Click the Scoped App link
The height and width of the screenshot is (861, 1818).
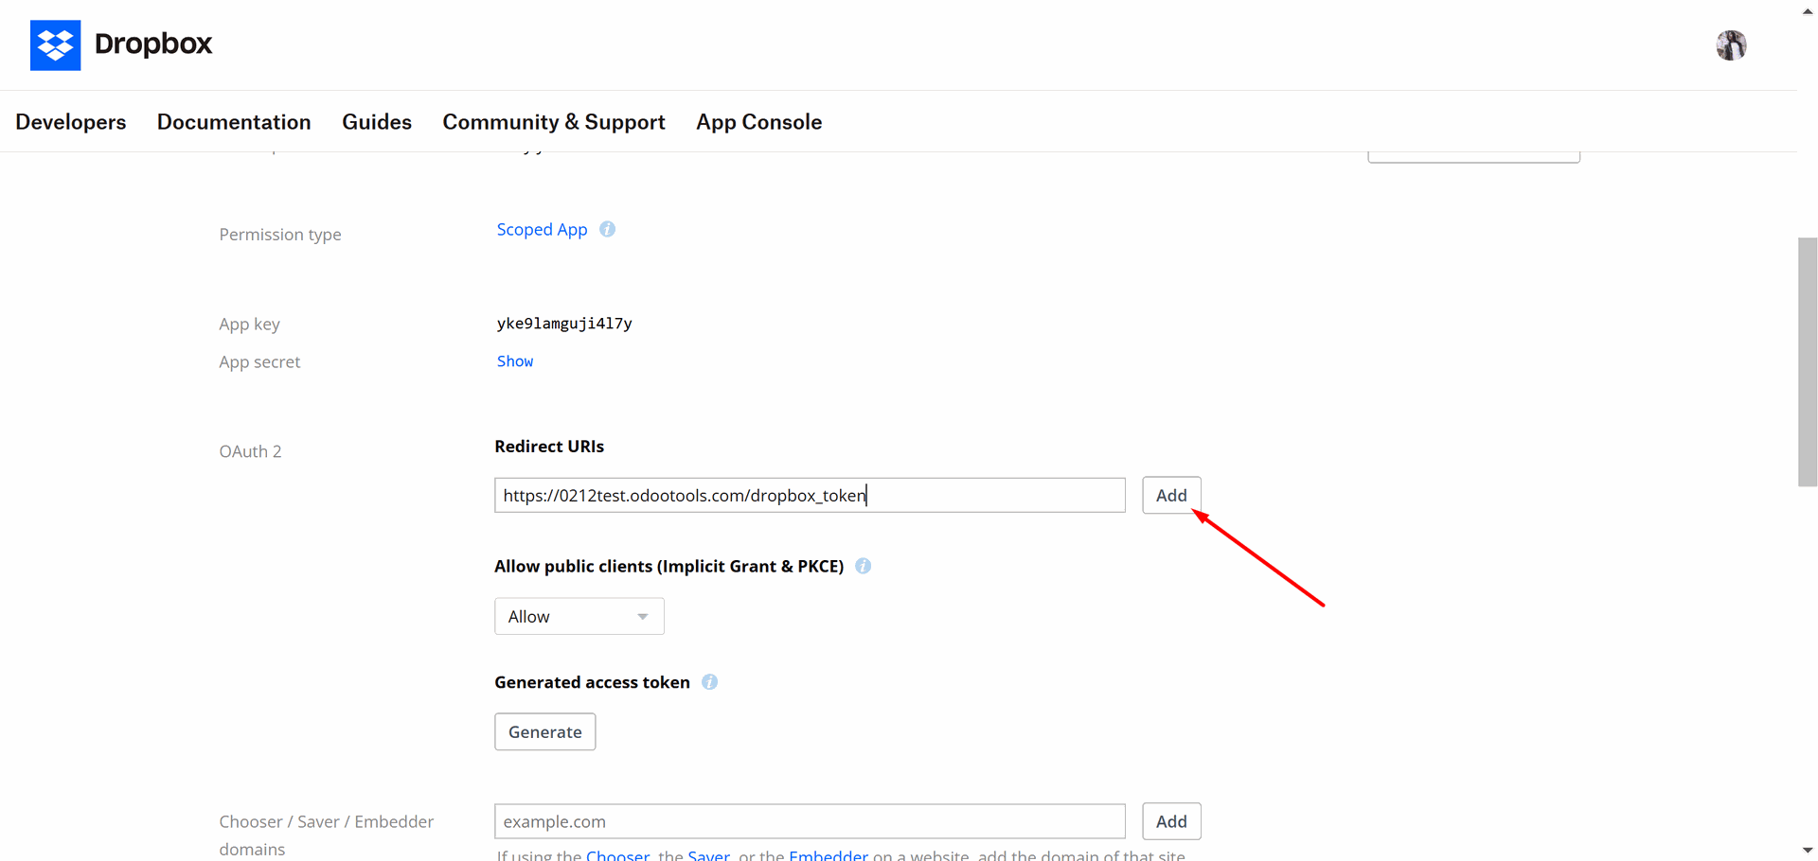pyautogui.click(x=542, y=230)
